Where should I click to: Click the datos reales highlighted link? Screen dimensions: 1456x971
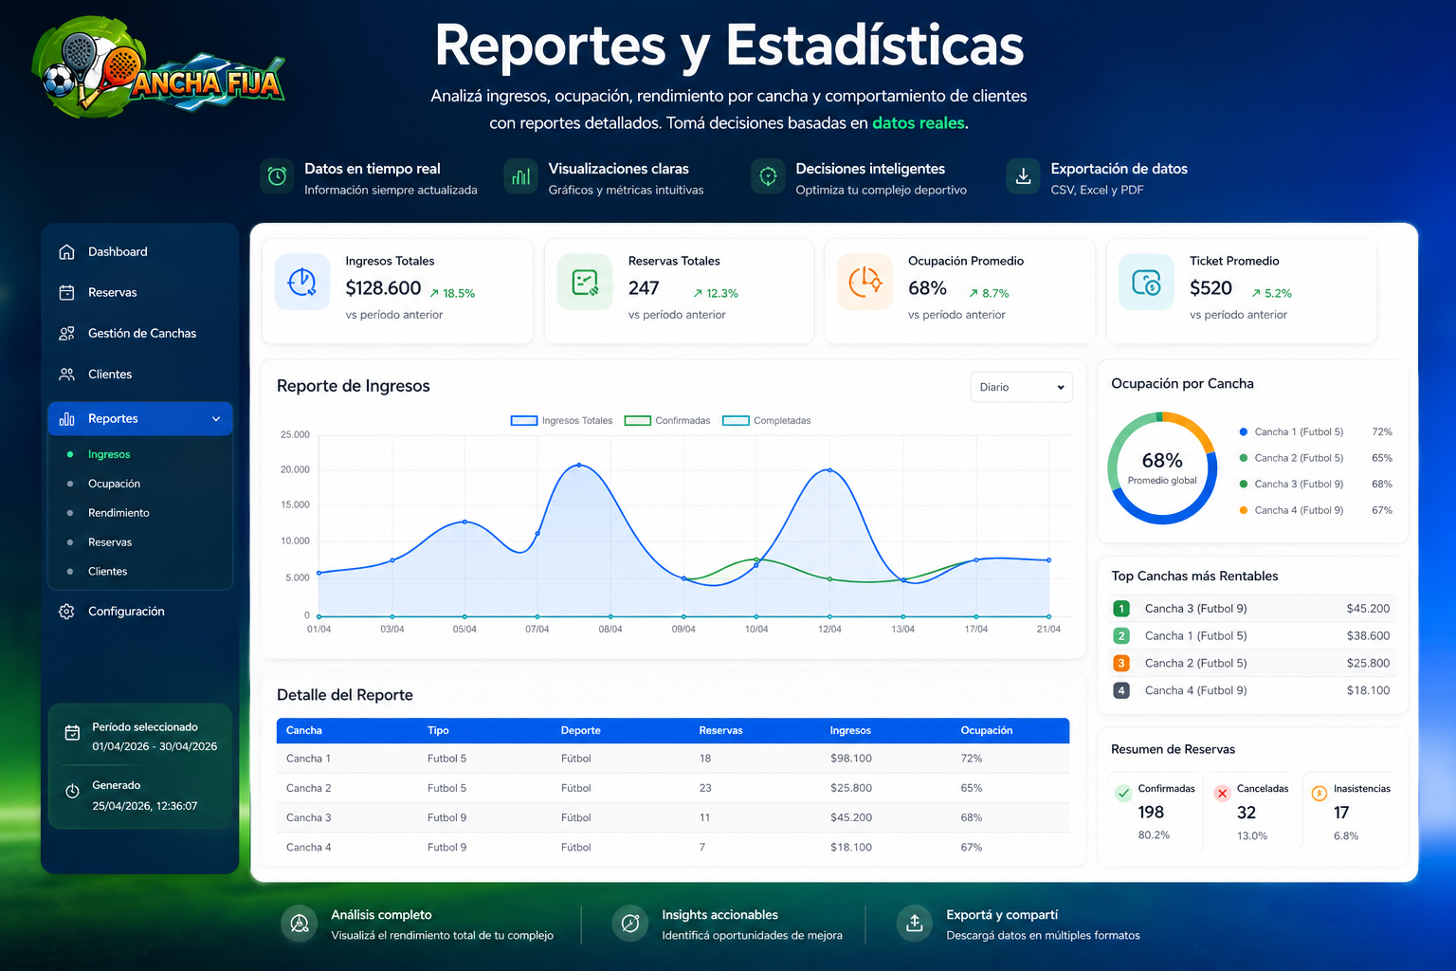[918, 123]
